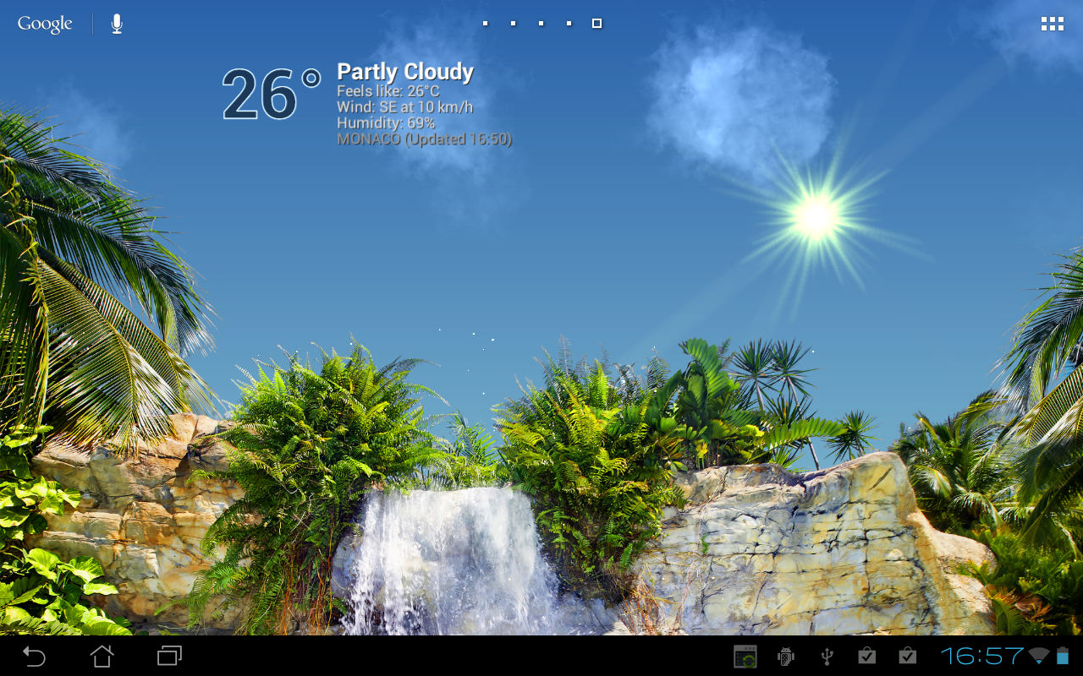Viewport: 1083px width, 676px height.
Task: Switch to the fourth home screen page dot
Action: point(569,24)
